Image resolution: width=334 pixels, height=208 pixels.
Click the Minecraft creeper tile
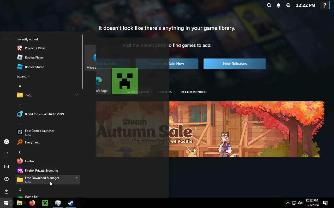click(x=125, y=81)
